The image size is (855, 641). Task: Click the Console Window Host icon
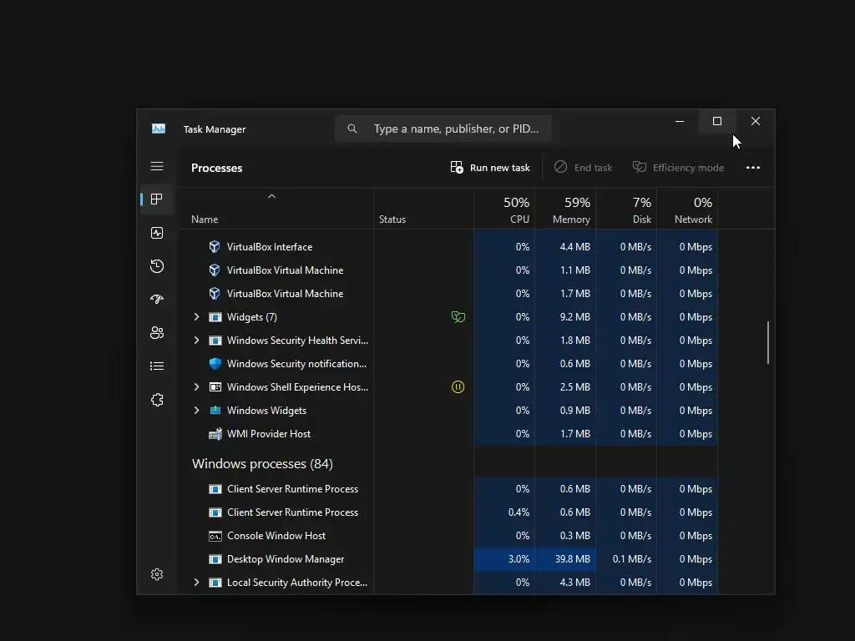click(215, 537)
